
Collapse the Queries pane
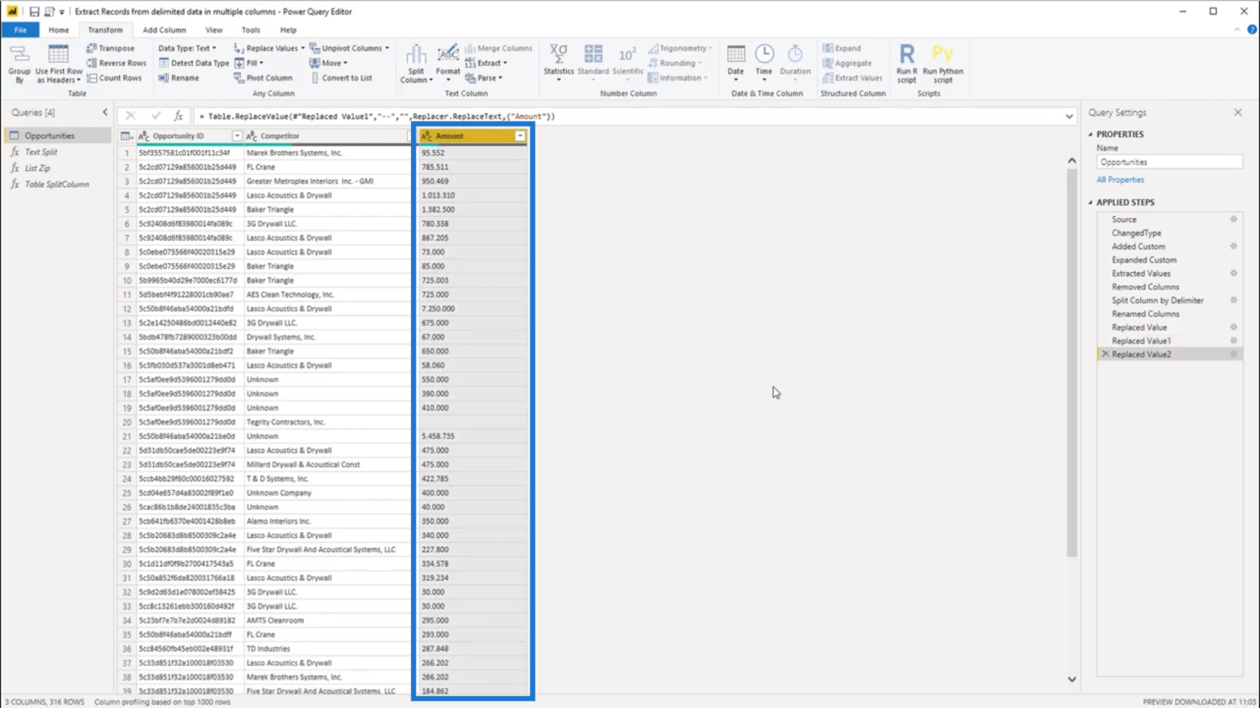pyautogui.click(x=105, y=112)
